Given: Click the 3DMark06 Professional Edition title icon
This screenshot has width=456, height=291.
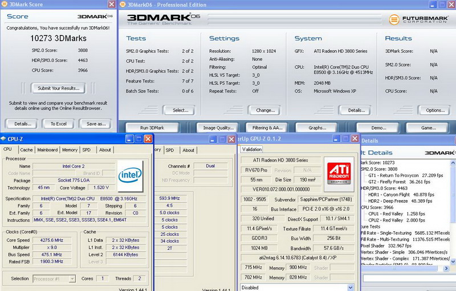Looking at the screenshot, I should 123,5.
